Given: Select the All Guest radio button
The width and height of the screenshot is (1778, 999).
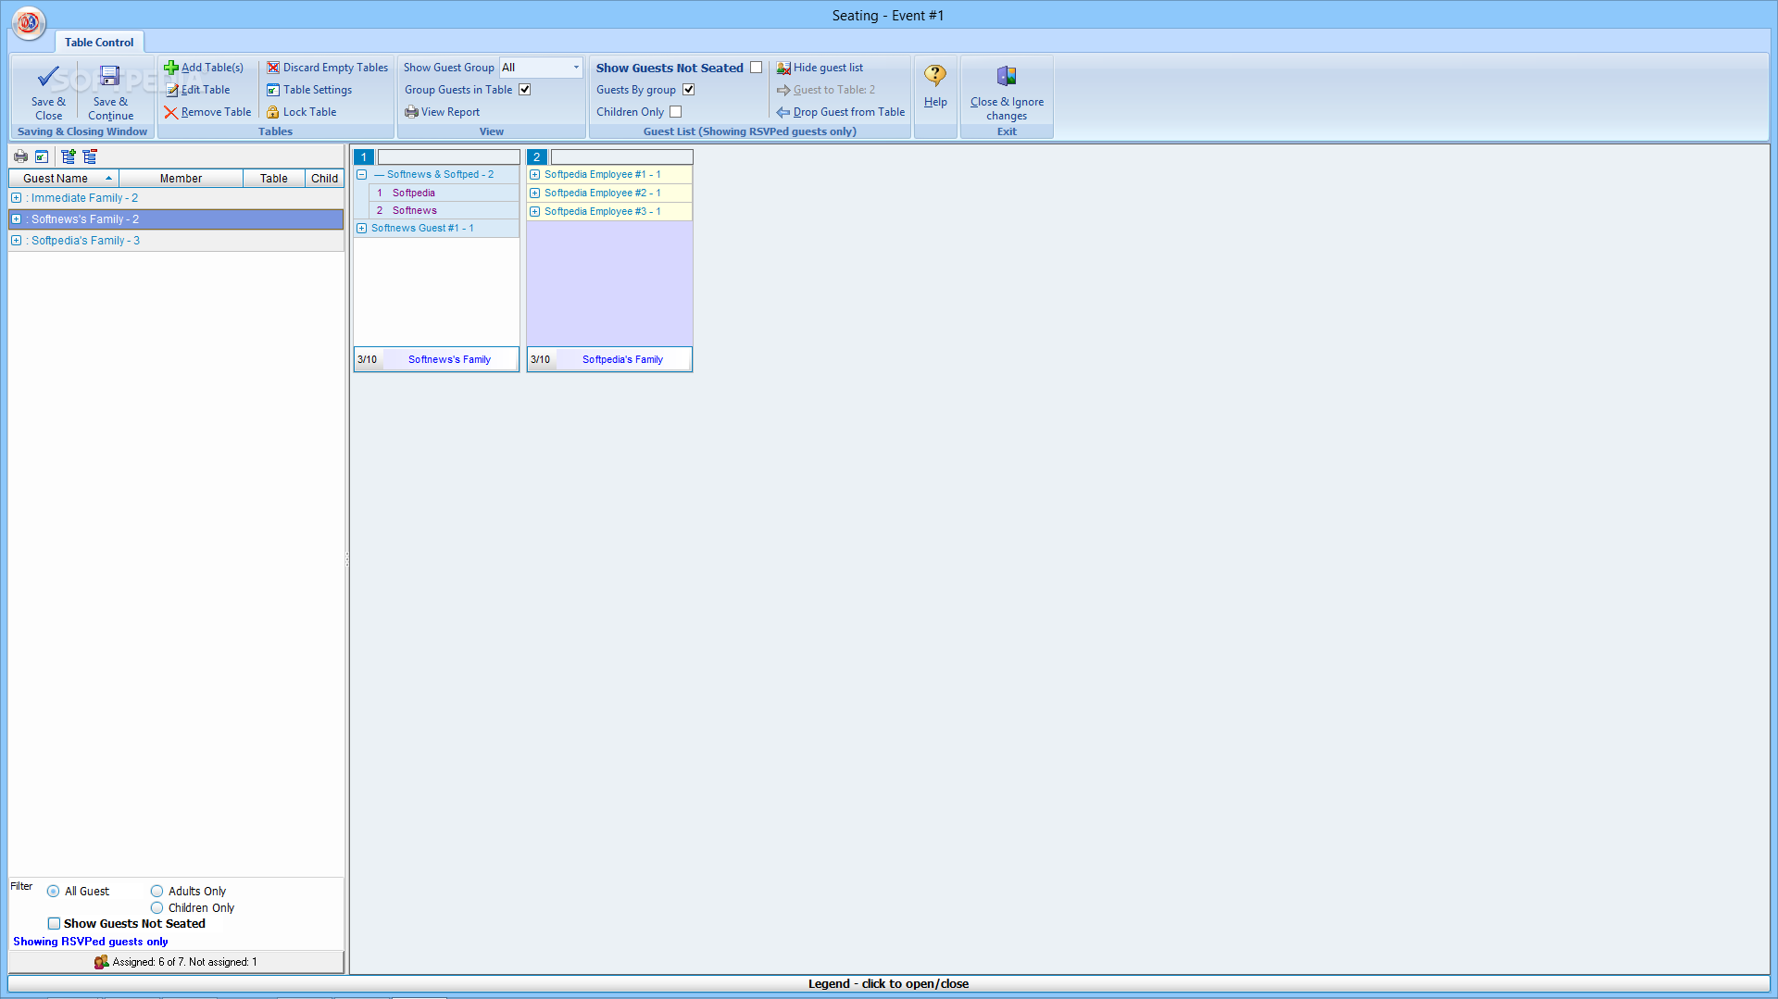Looking at the screenshot, I should [53, 892].
